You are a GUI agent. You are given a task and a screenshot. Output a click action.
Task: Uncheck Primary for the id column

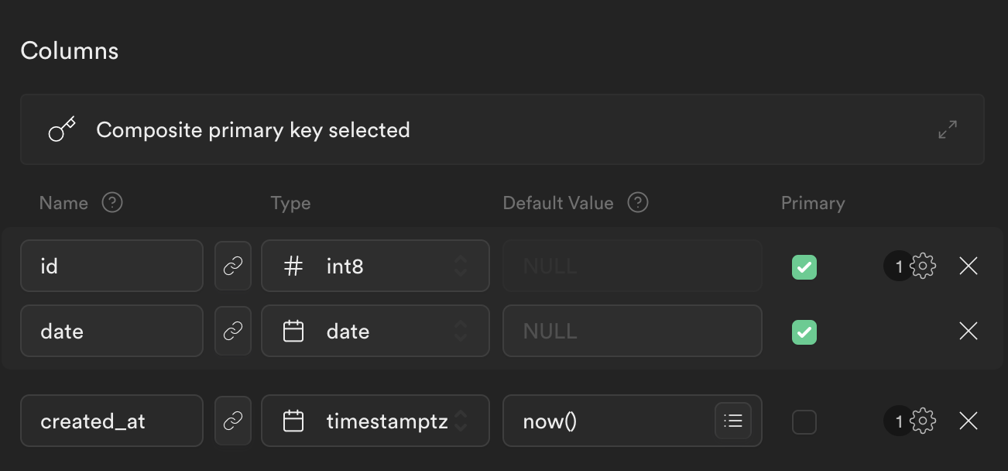coord(804,266)
